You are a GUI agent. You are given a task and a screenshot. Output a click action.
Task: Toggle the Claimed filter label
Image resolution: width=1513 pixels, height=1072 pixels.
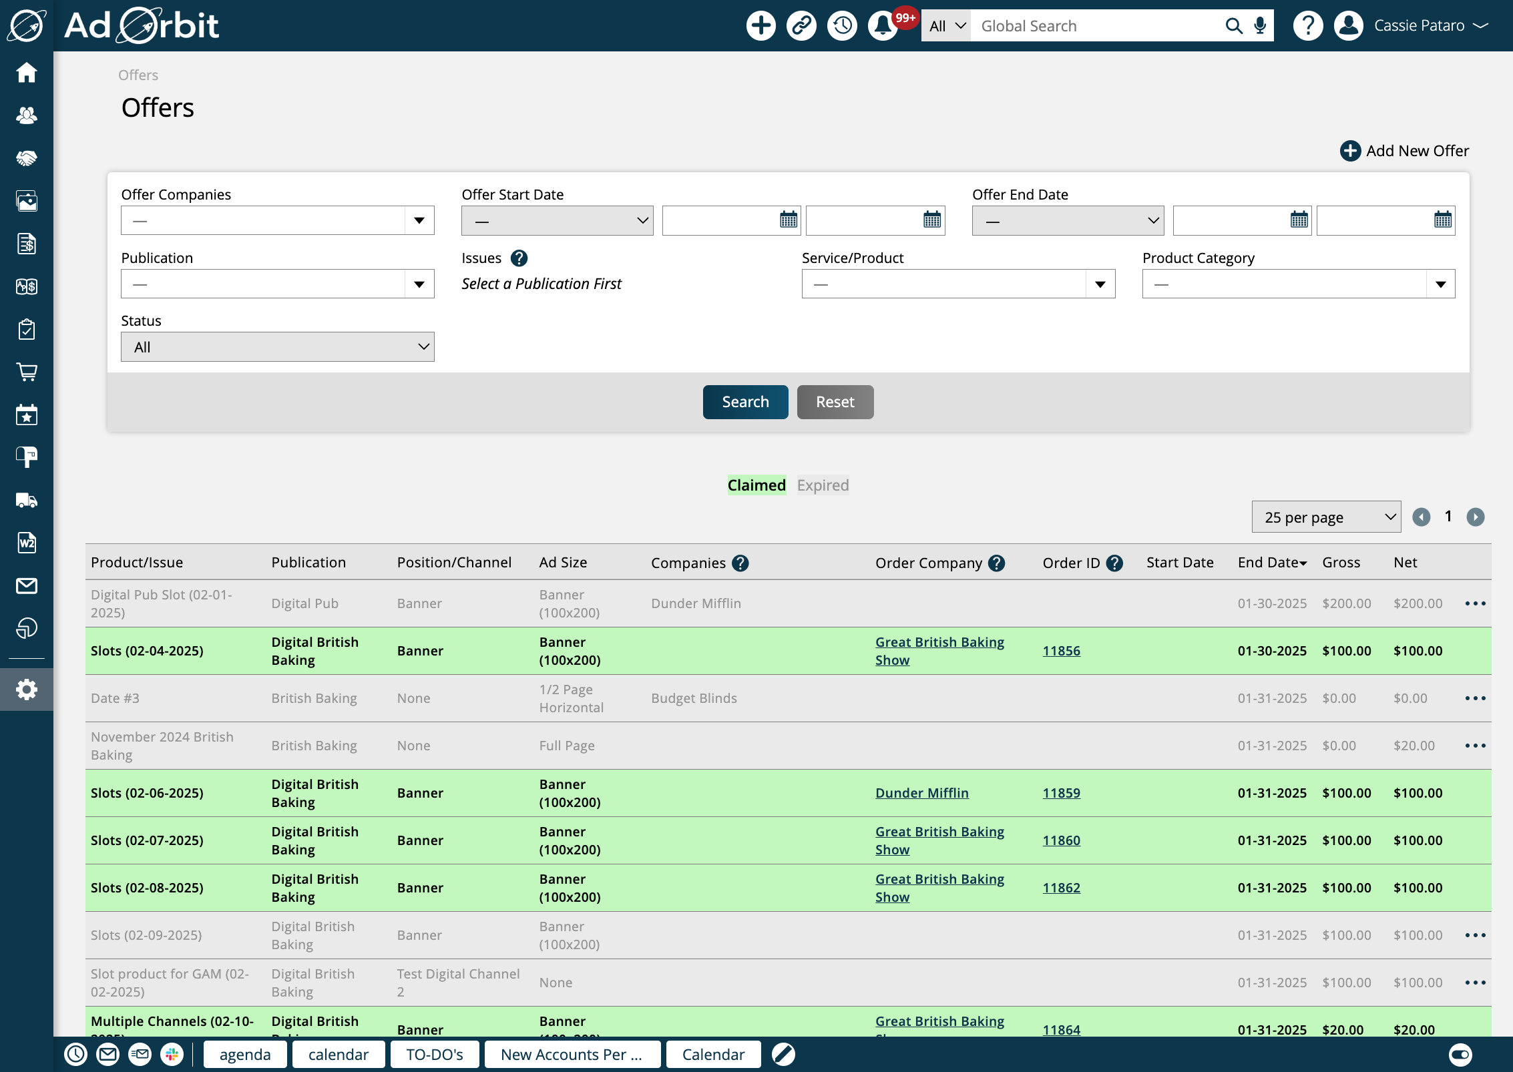(756, 485)
